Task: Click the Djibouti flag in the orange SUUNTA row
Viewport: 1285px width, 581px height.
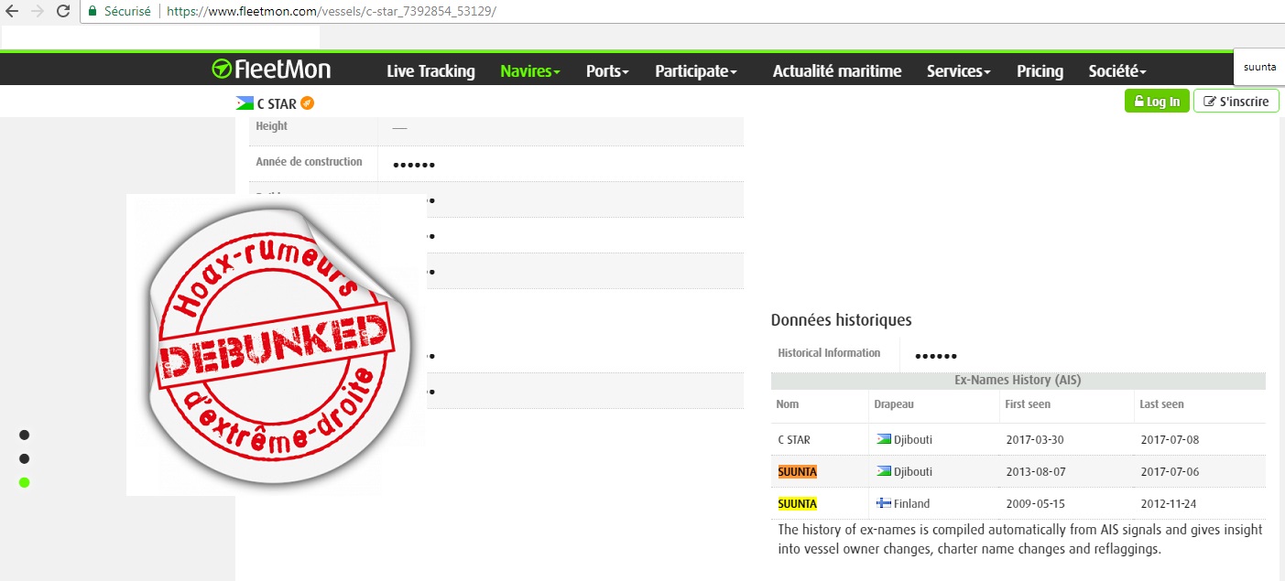Action: pos(884,471)
